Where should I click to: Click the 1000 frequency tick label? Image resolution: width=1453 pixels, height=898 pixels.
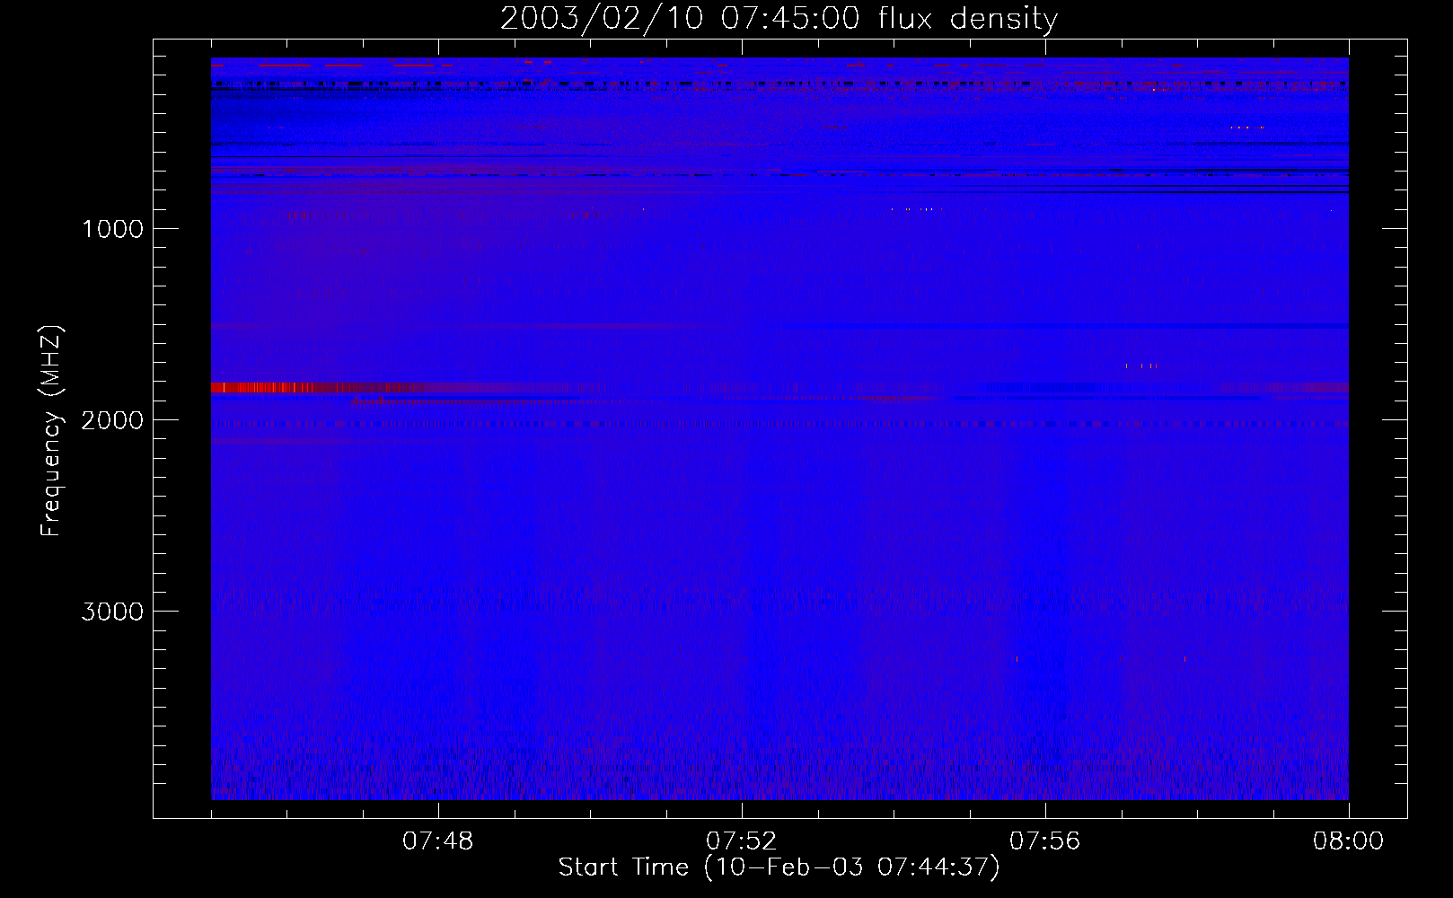point(112,229)
